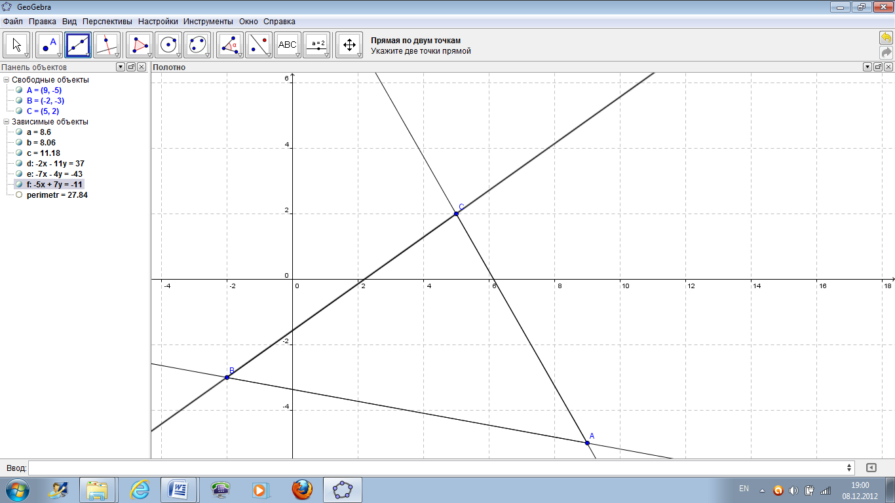Open the Справка menu
The height and width of the screenshot is (503, 895).
pyautogui.click(x=279, y=22)
